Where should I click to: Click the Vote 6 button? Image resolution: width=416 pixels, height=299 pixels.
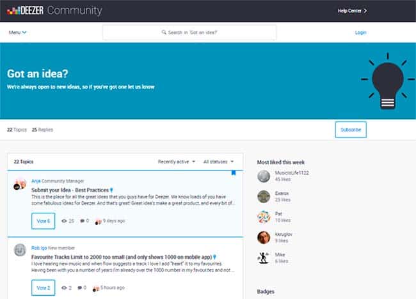click(x=44, y=221)
